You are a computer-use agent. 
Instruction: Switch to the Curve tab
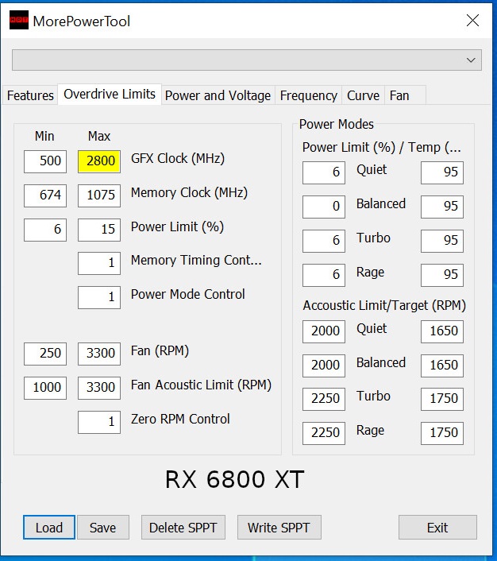[x=363, y=95]
